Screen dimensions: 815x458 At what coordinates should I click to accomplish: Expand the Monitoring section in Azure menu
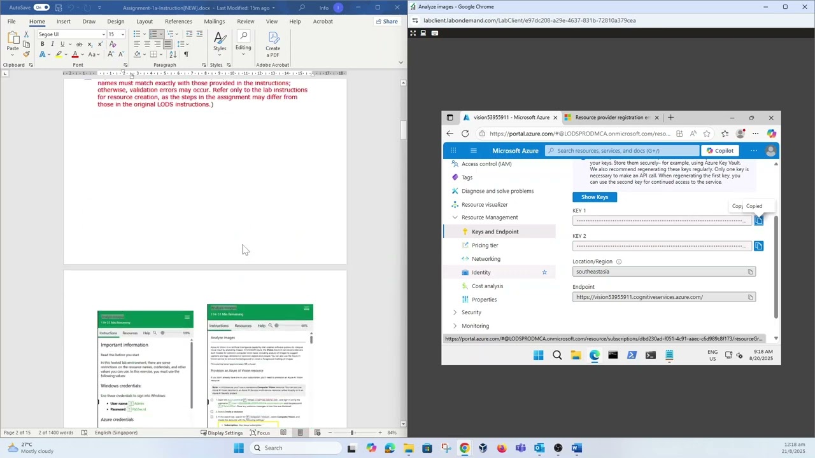(x=455, y=326)
